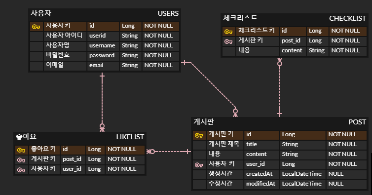Click the user_id cell in LIKELIST table
This screenshot has height=195, width=372.
point(73,170)
